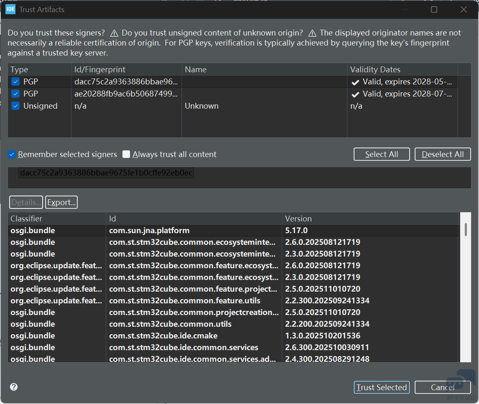Uncheck the second PGP signer ae20288f checkbox
Image resolution: width=479 pixels, height=404 pixels.
tap(15, 94)
